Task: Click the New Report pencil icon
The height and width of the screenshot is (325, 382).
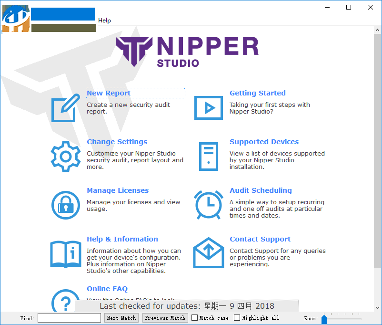Action: pyautogui.click(x=65, y=108)
